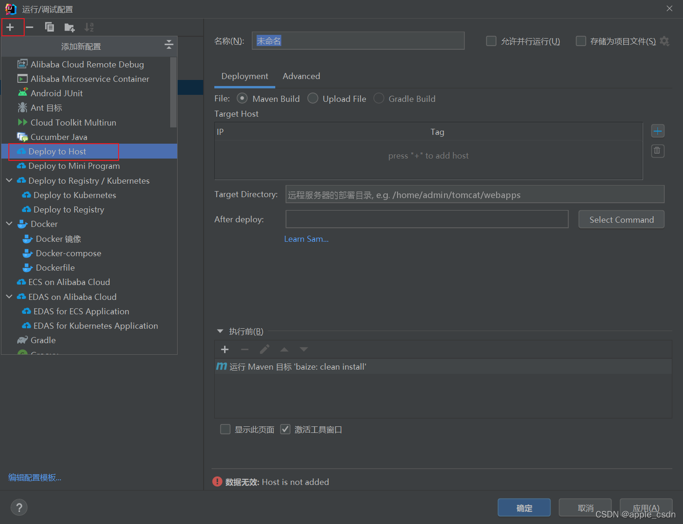Enable the 允许并行运行 checkbox

[491, 41]
